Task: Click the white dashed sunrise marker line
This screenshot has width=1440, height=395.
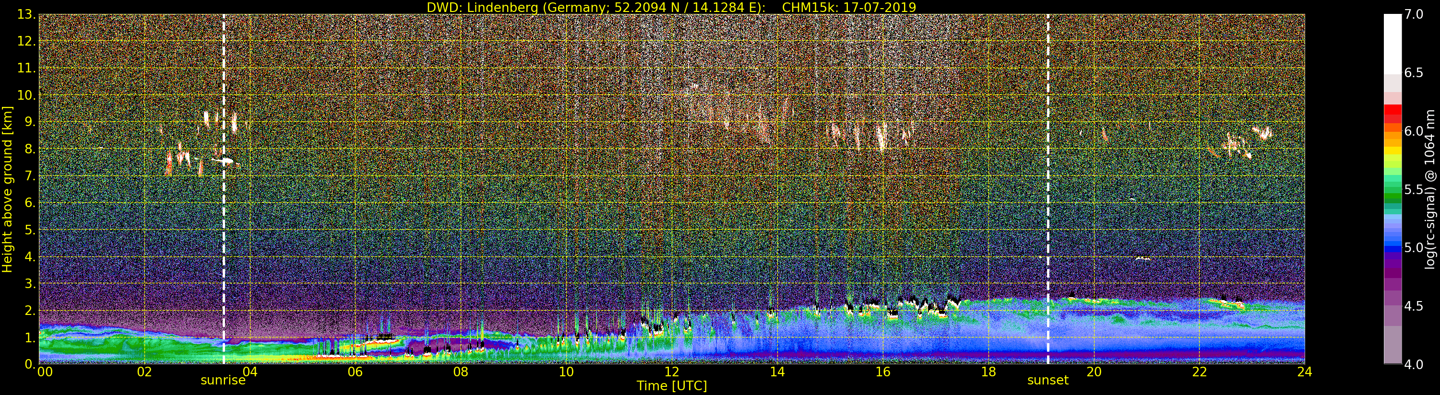Action: (224, 189)
